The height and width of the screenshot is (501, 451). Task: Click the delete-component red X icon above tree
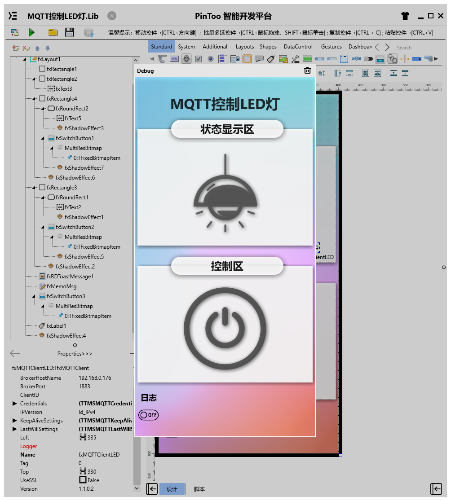(x=26, y=48)
